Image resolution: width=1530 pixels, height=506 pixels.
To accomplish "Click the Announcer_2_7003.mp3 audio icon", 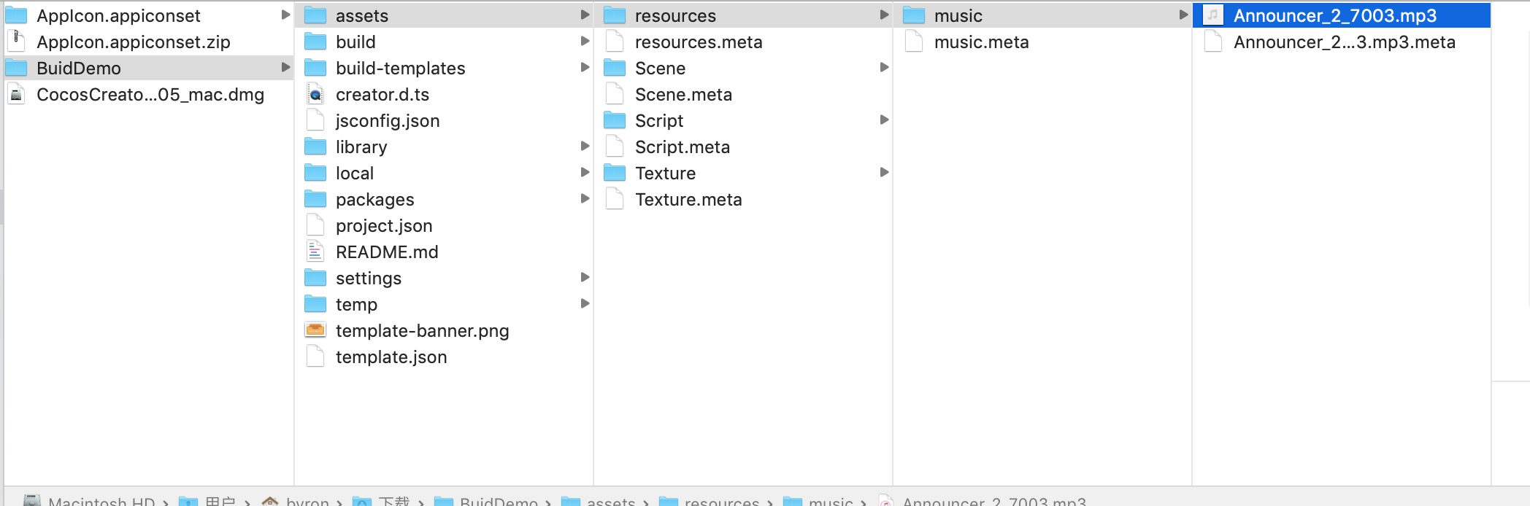I will coord(1212,16).
